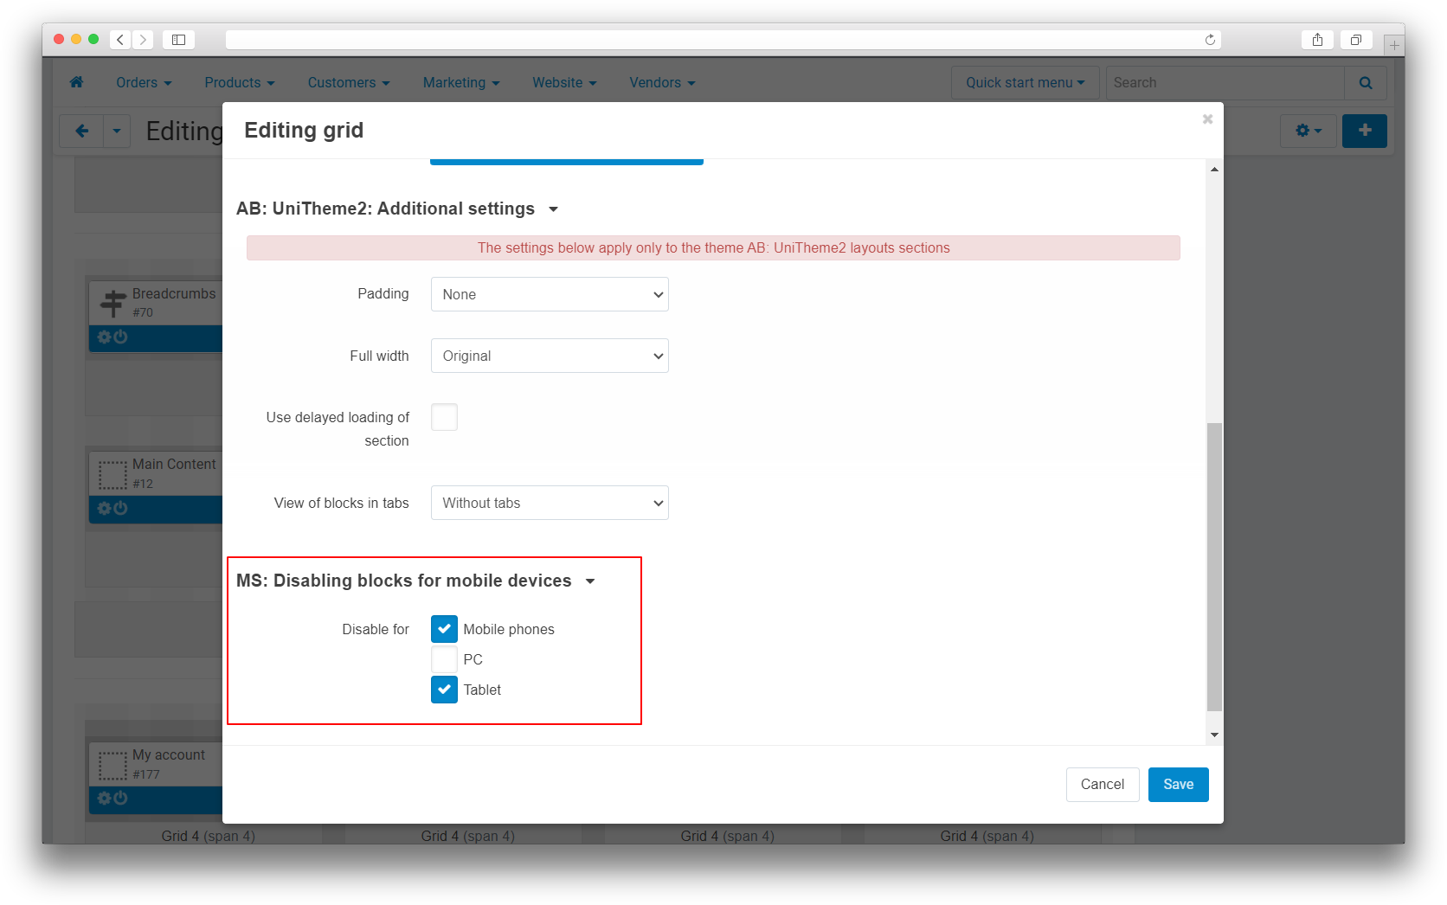
Task: Open the My account block gear settings
Action: click(x=104, y=799)
